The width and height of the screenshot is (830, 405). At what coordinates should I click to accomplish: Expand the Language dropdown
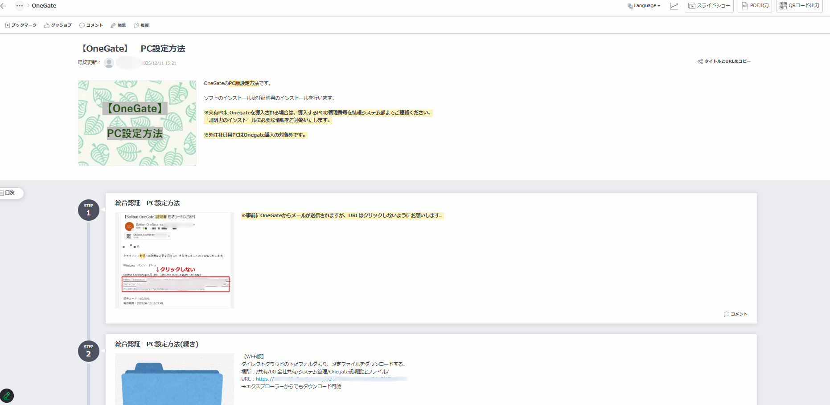click(644, 6)
